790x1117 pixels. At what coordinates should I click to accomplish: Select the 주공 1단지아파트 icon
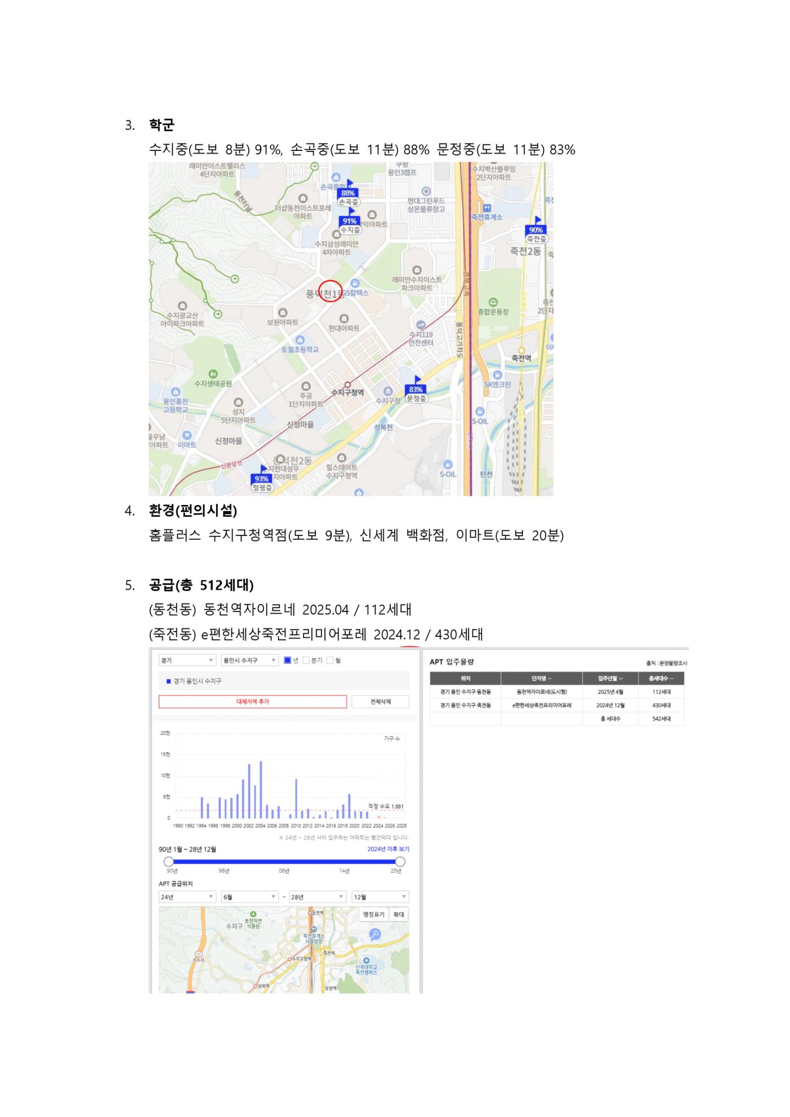[306, 386]
